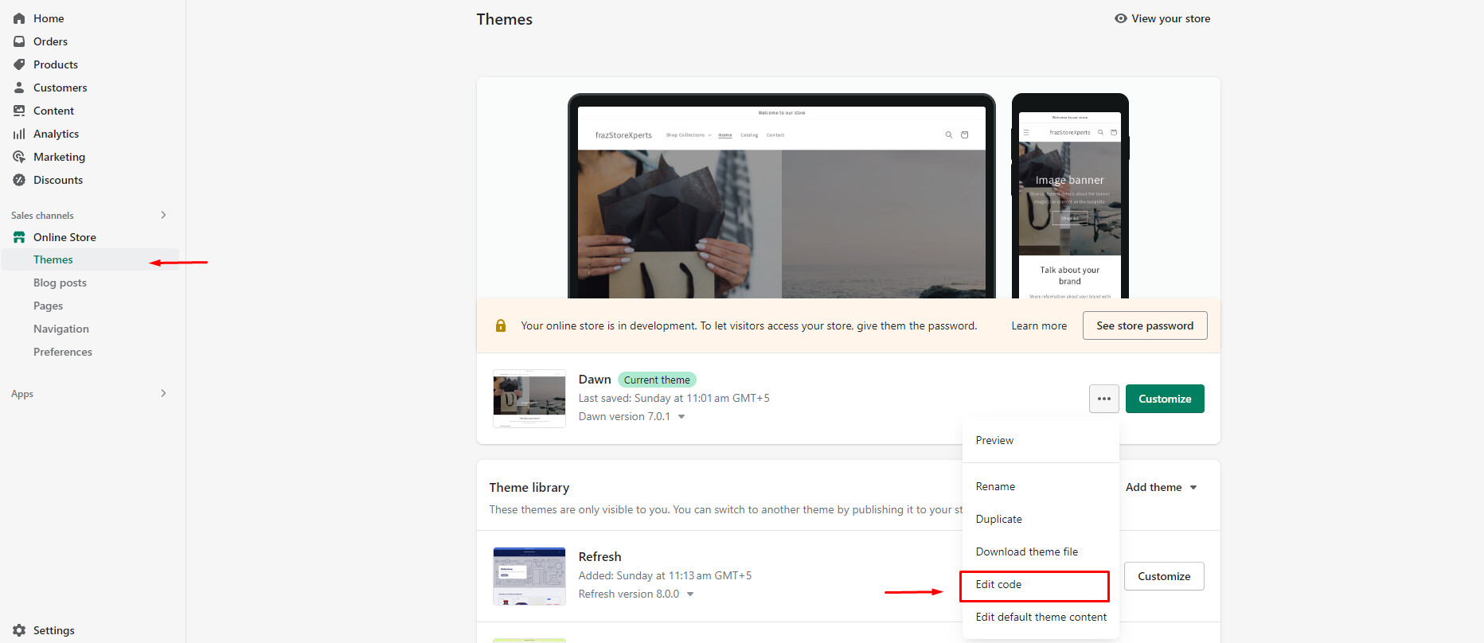This screenshot has width=1484, height=643.
Task: Click the Online Store storefront icon
Action: [x=19, y=237]
